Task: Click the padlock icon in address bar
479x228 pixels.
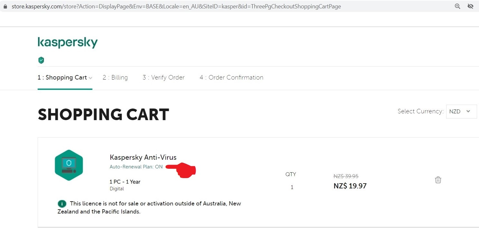Action: (x=5, y=6)
